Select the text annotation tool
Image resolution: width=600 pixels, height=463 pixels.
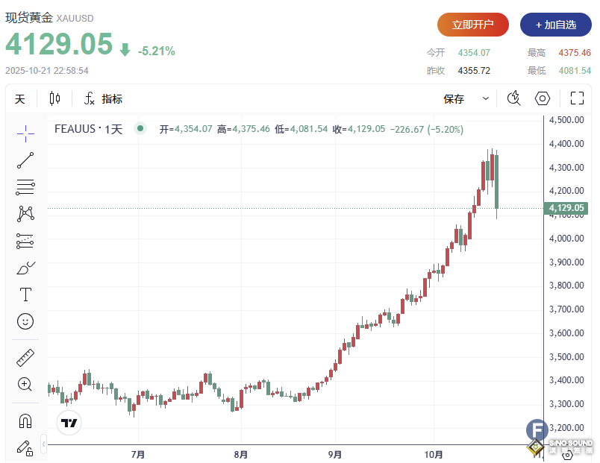pos(25,295)
